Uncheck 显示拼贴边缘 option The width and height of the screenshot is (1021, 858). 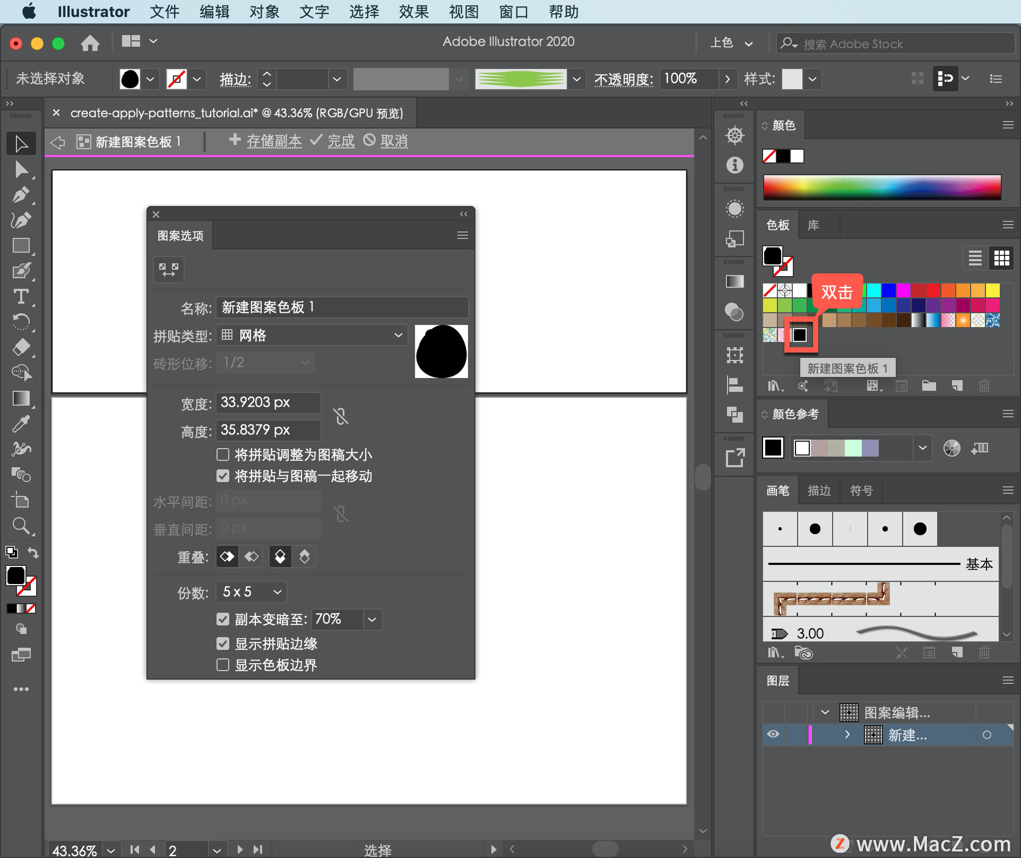click(223, 644)
